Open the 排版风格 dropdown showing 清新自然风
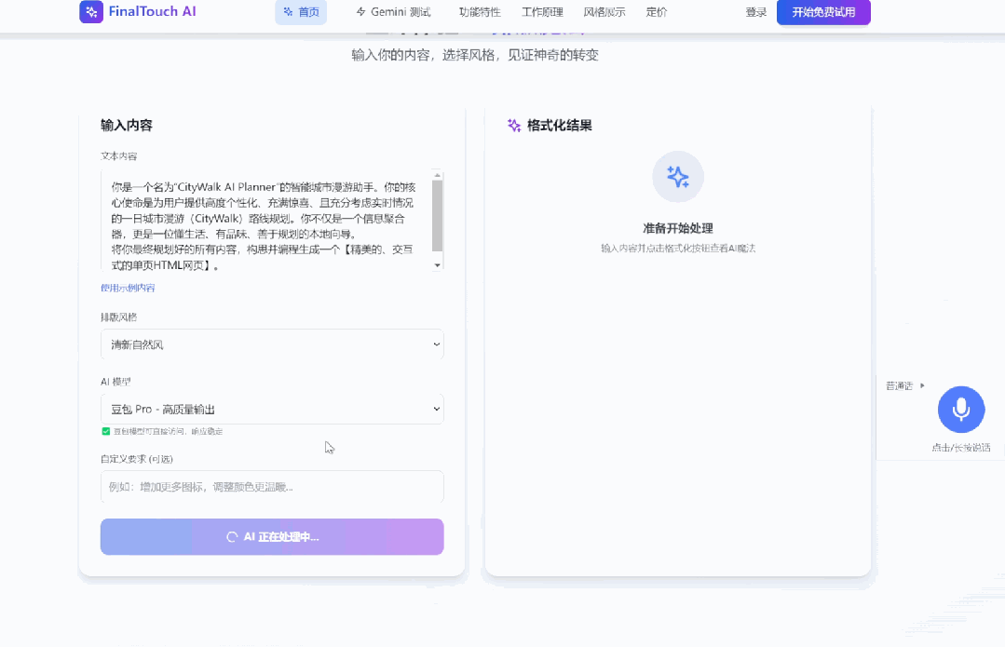Screen dimensions: 1005x647 tap(272, 344)
